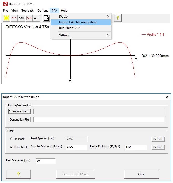Open the Toolpath menu
The height and width of the screenshot is (183, 173).
point(27,11)
